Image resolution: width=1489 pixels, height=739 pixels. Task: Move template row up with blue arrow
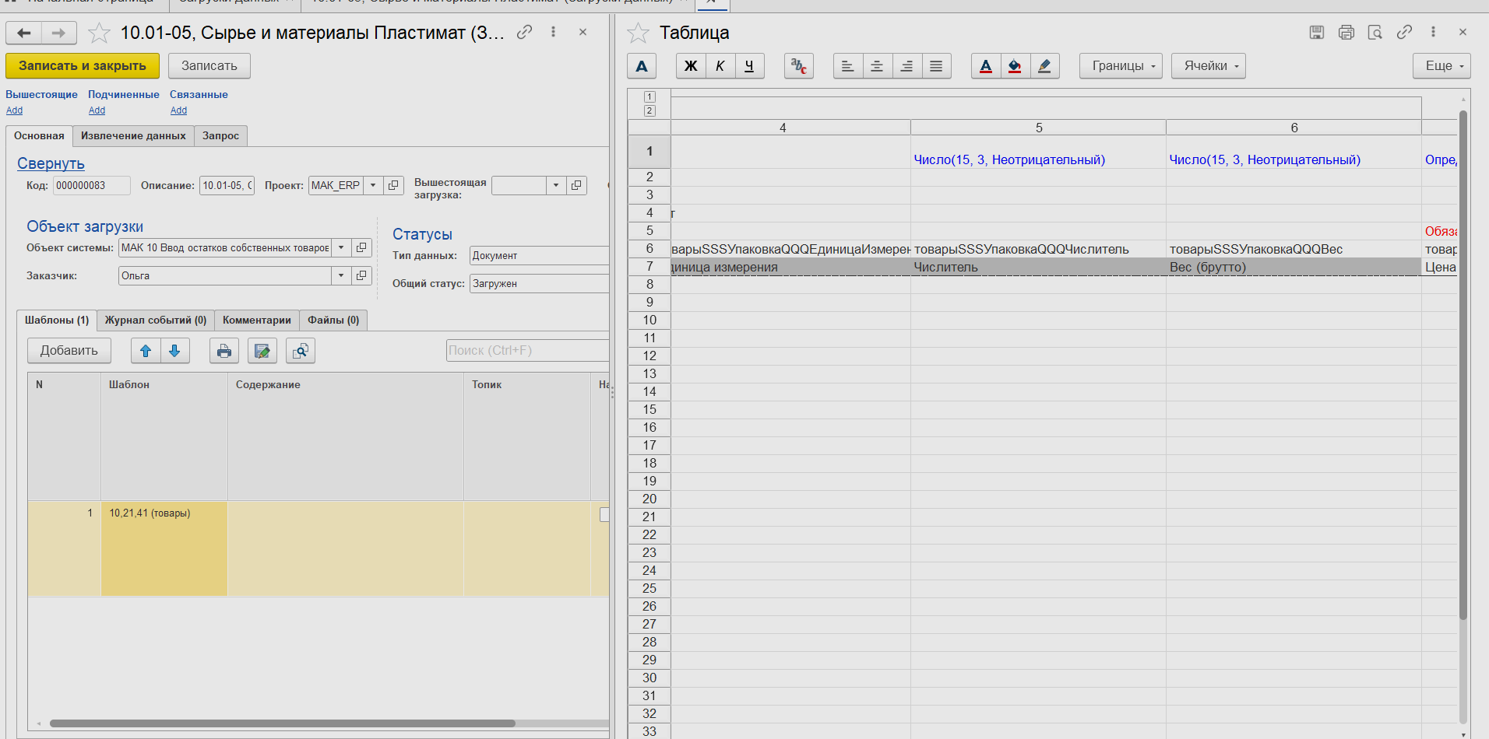point(146,351)
